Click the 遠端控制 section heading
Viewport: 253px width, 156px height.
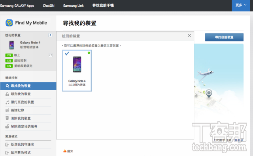(11, 78)
